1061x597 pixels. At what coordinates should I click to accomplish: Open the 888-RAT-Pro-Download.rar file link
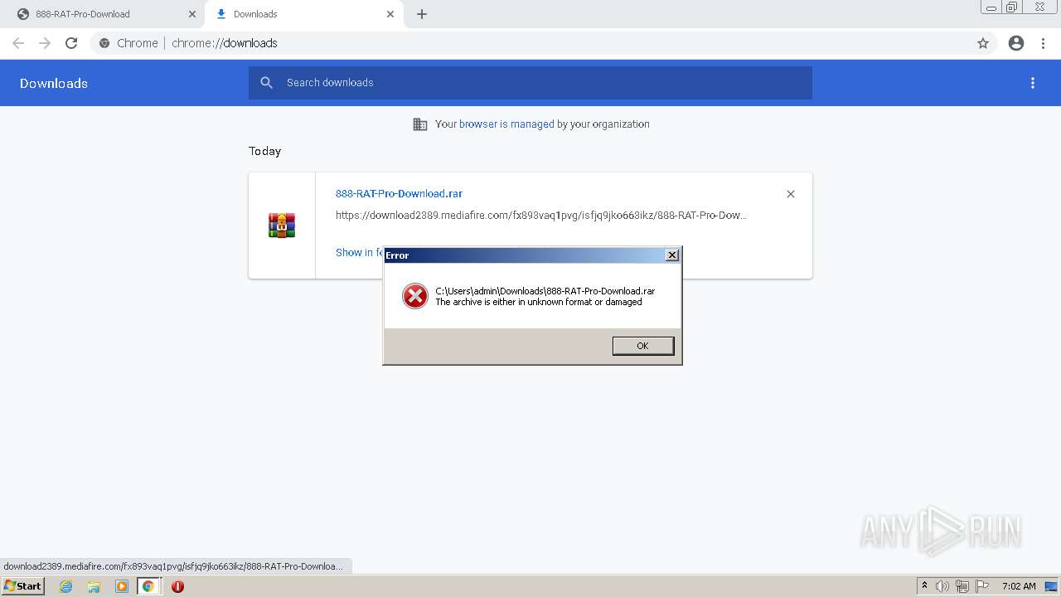coord(399,193)
